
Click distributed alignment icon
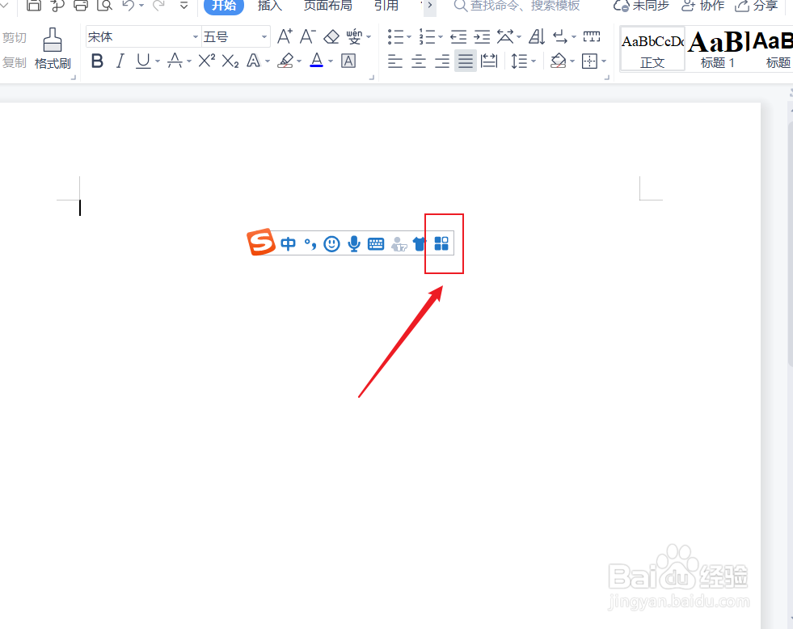[x=489, y=61]
